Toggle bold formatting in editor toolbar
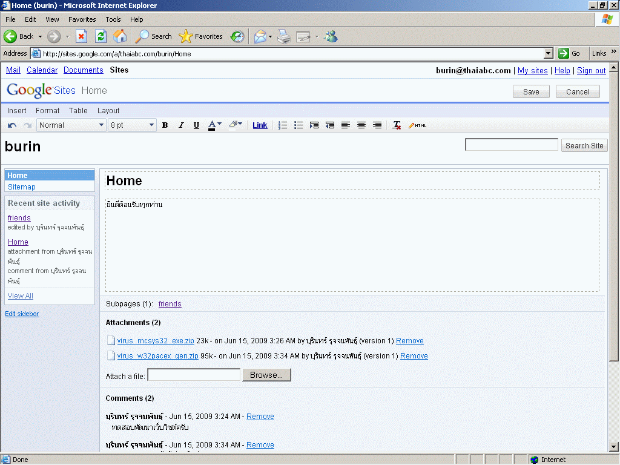This screenshot has height=465, width=620. [x=165, y=125]
